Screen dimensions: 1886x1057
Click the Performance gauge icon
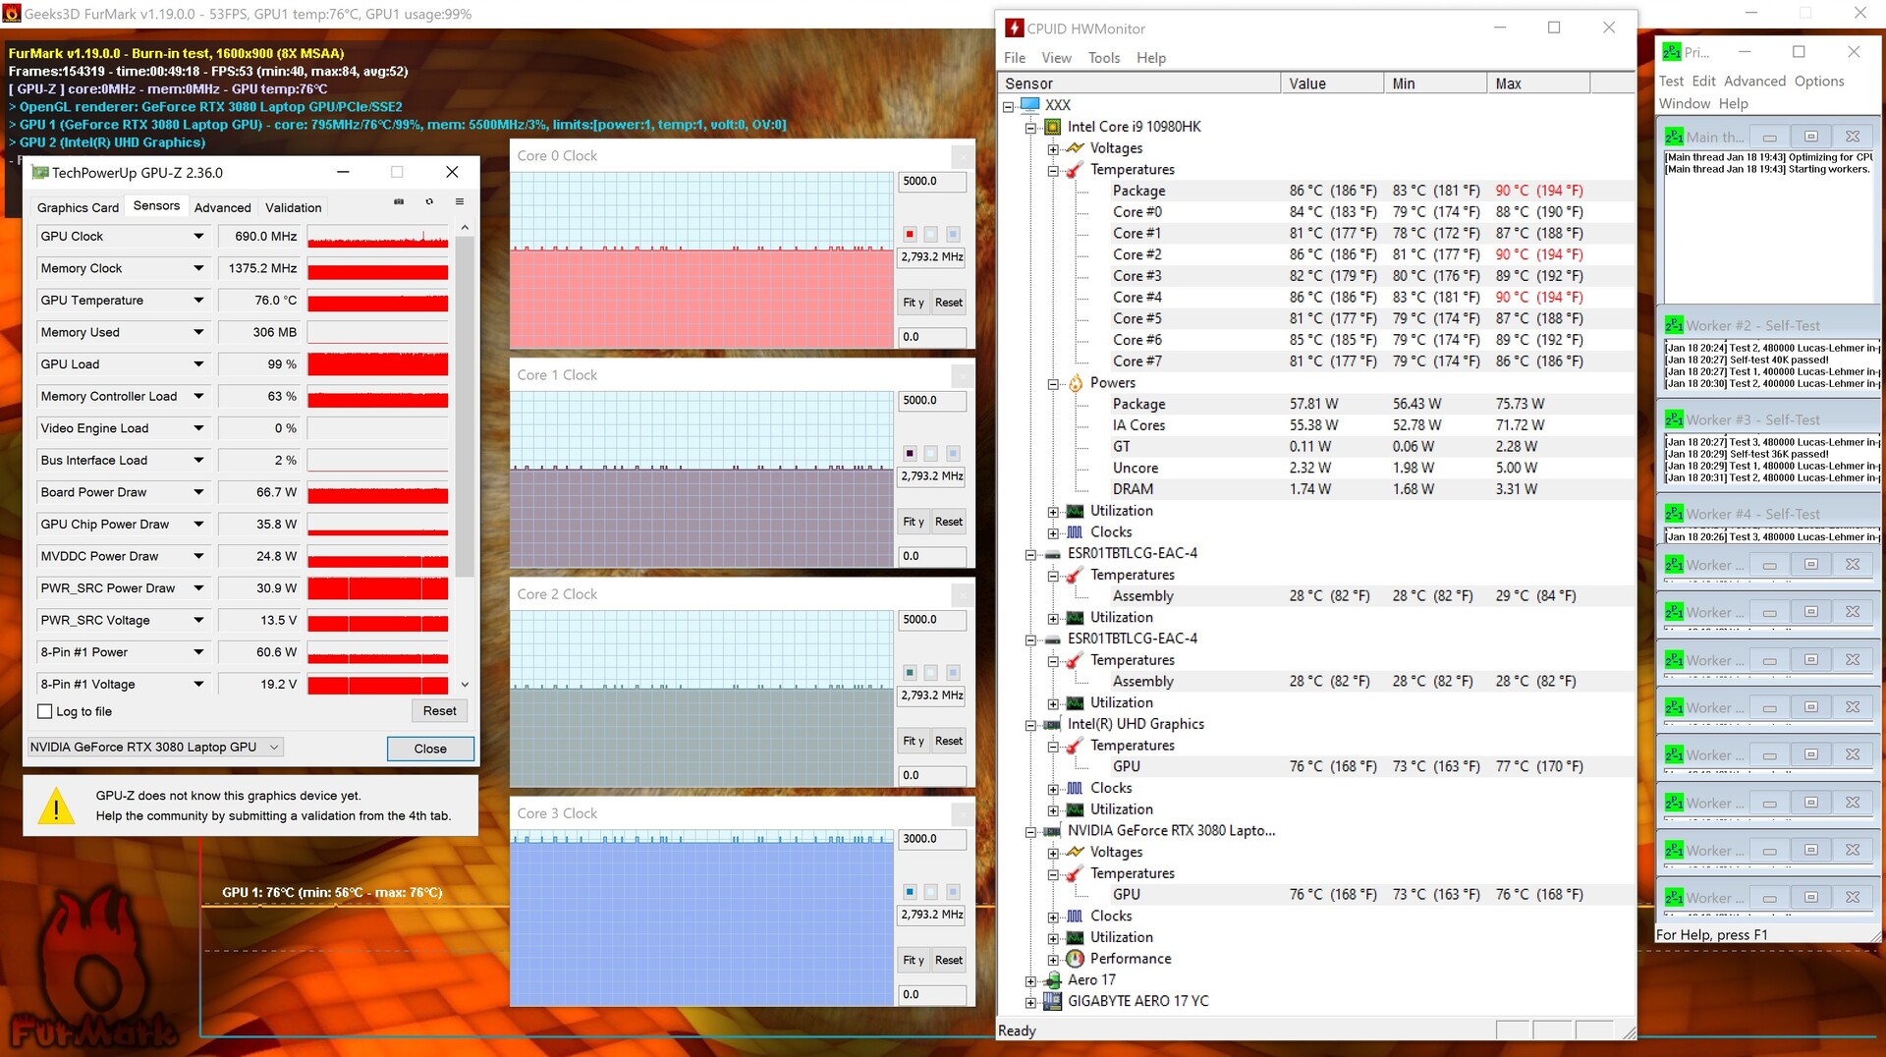click(x=1075, y=959)
